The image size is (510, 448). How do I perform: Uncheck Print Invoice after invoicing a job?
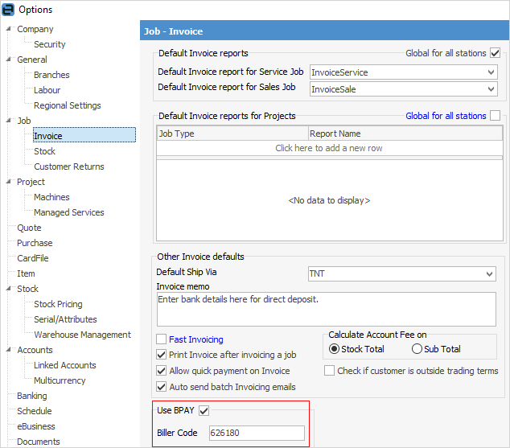[x=162, y=355]
